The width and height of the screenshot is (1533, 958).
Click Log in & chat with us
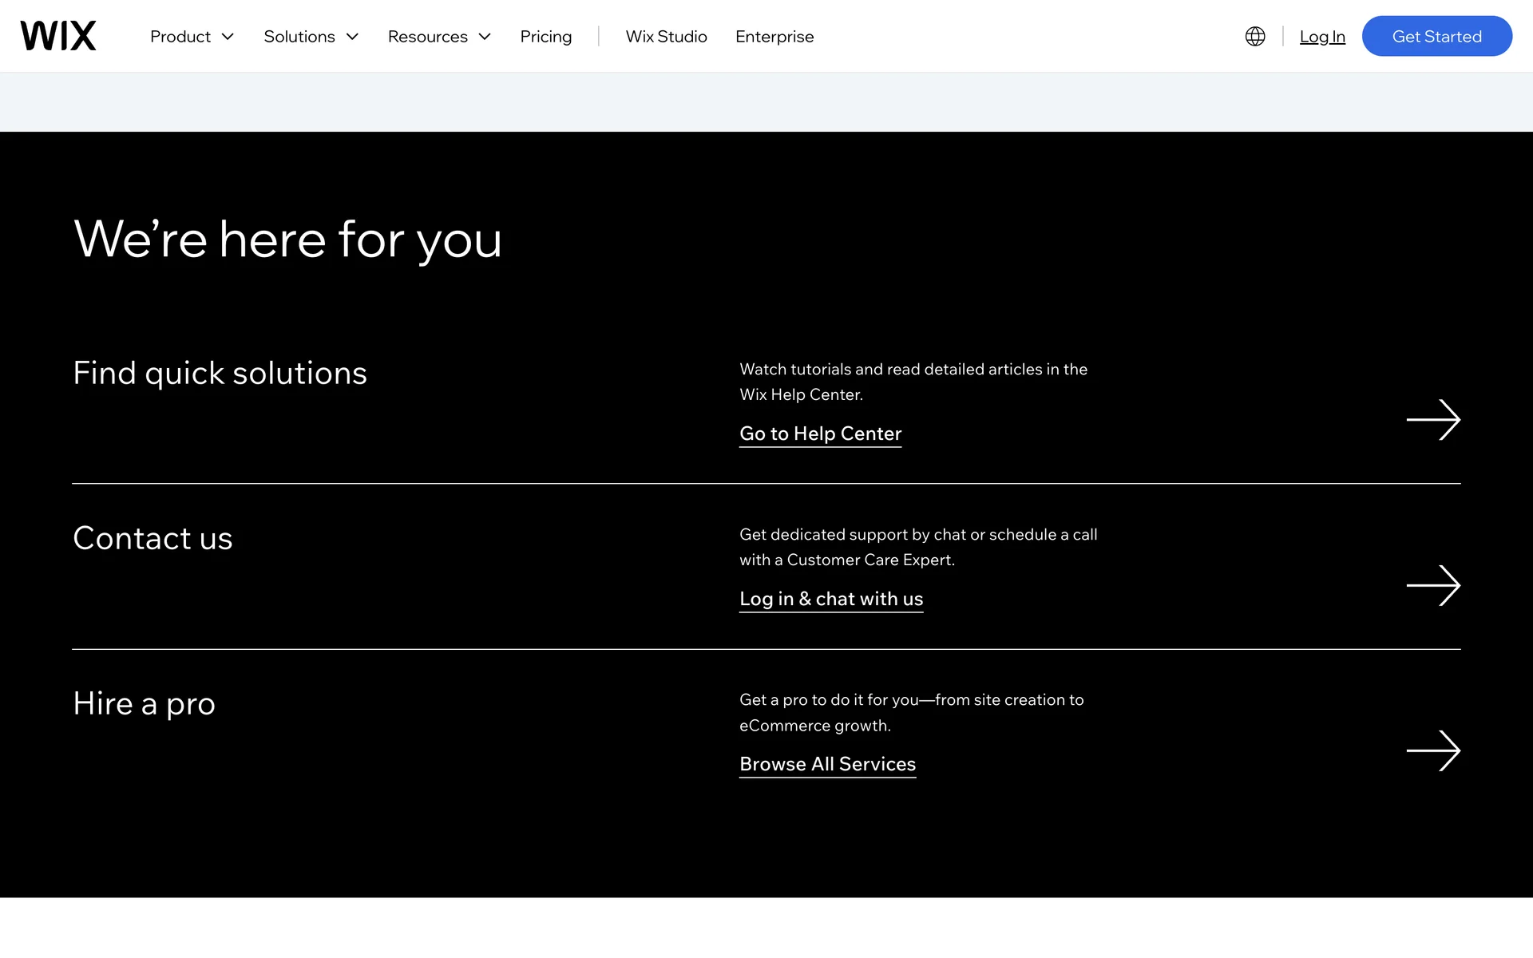click(x=830, y=599)
